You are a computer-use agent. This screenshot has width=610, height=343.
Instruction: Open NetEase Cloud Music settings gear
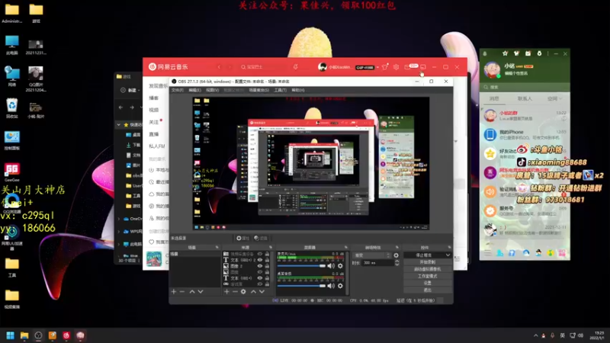point(396,67)
